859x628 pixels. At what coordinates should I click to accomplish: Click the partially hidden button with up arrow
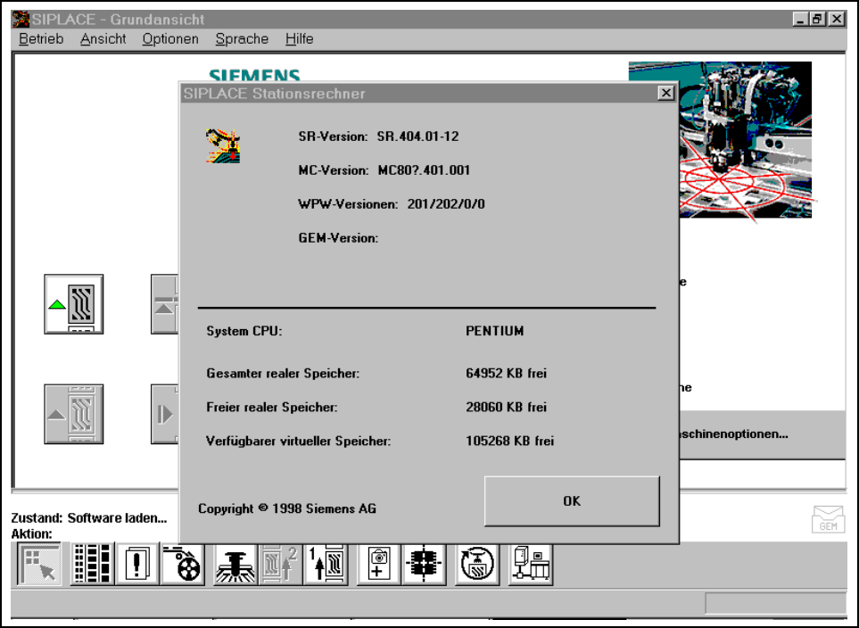coord(165,304)
